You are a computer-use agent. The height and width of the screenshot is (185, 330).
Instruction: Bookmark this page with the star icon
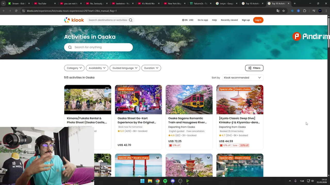pos(284,11)
